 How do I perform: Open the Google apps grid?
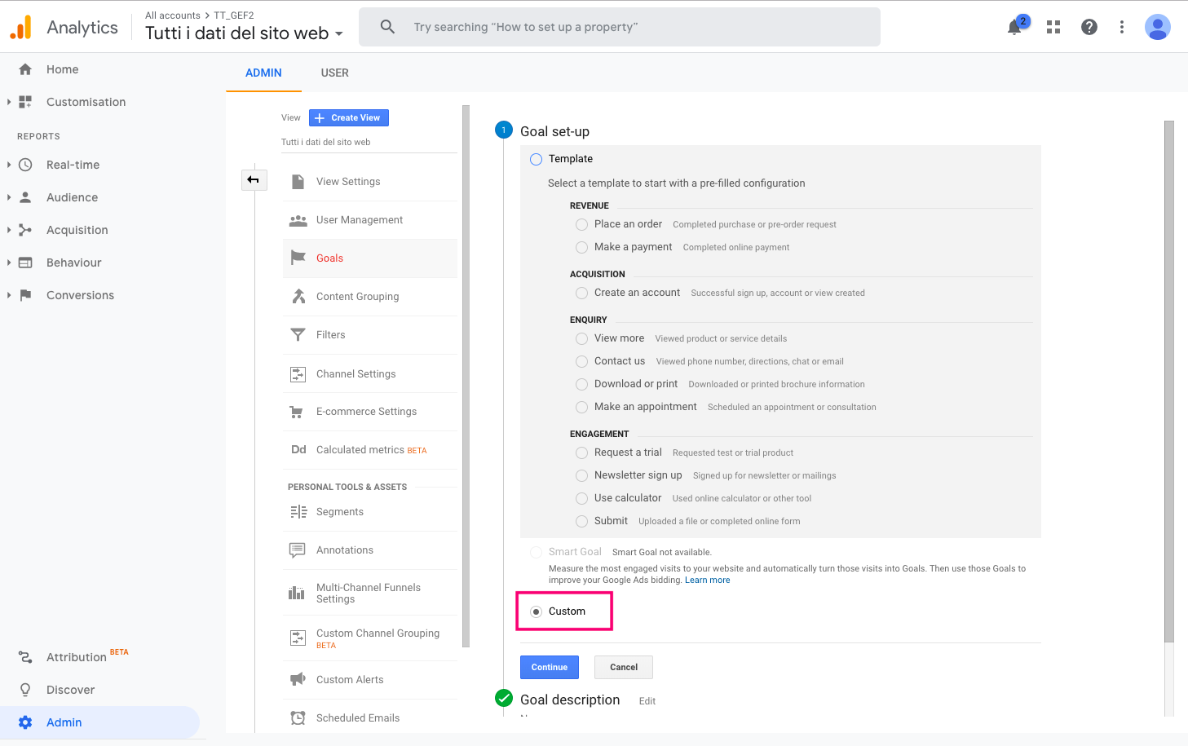click(x=1053, y=27)
